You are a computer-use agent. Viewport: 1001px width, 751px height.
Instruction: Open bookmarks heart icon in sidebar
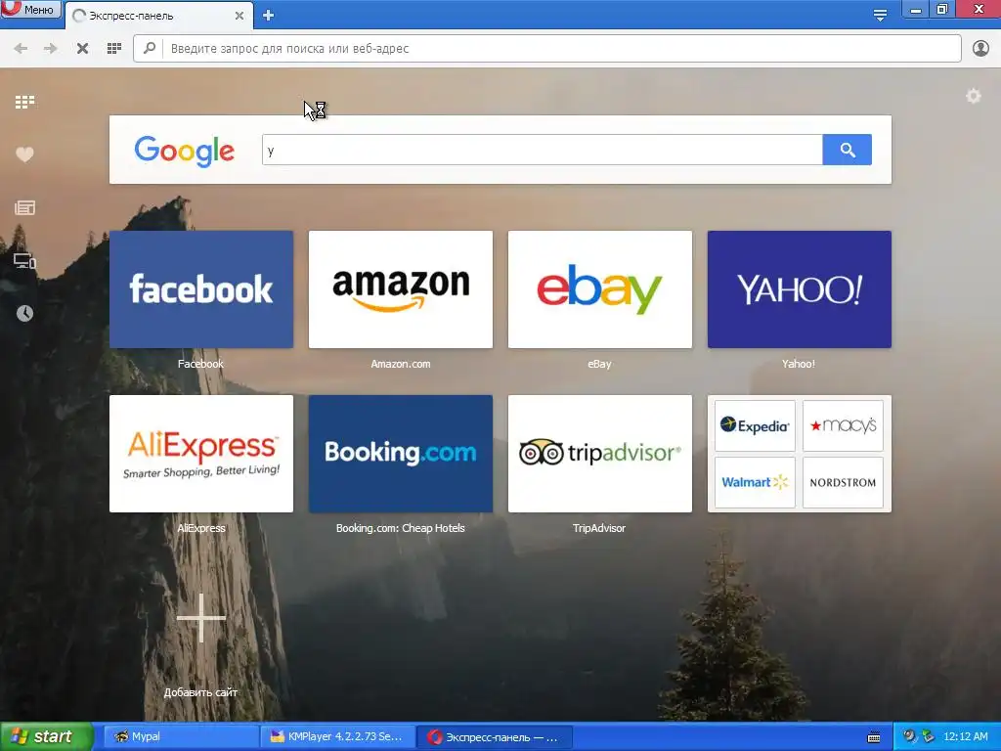pyautogui.click(x=24, y=154)
